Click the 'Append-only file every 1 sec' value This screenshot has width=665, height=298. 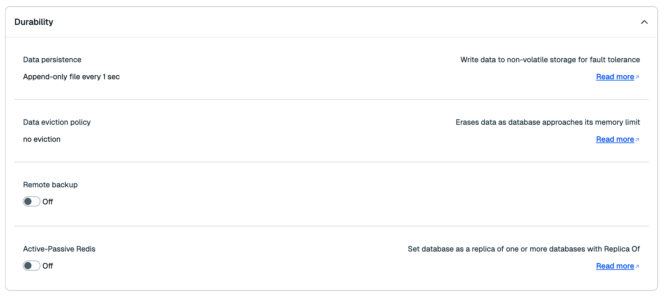coord(71,77)
